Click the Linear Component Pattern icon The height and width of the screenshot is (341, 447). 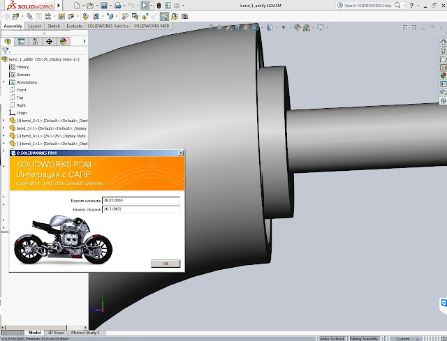[47, 17]
